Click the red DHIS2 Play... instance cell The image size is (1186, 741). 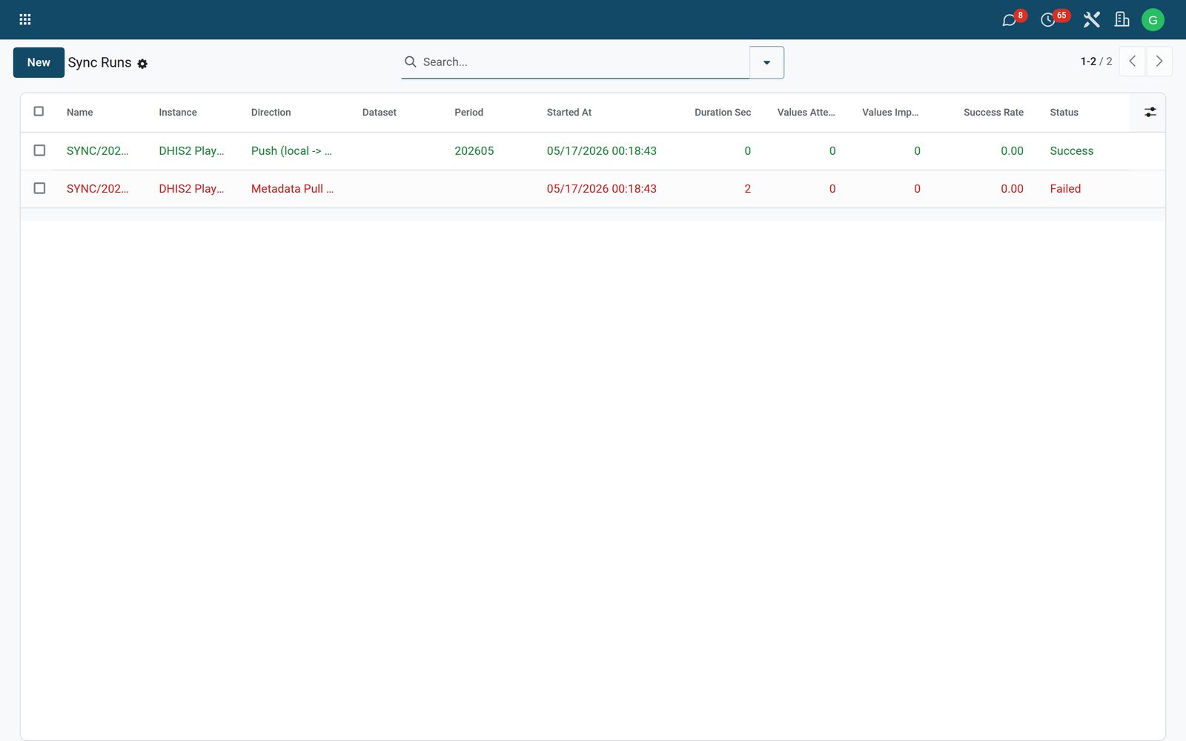coord(191,189)
